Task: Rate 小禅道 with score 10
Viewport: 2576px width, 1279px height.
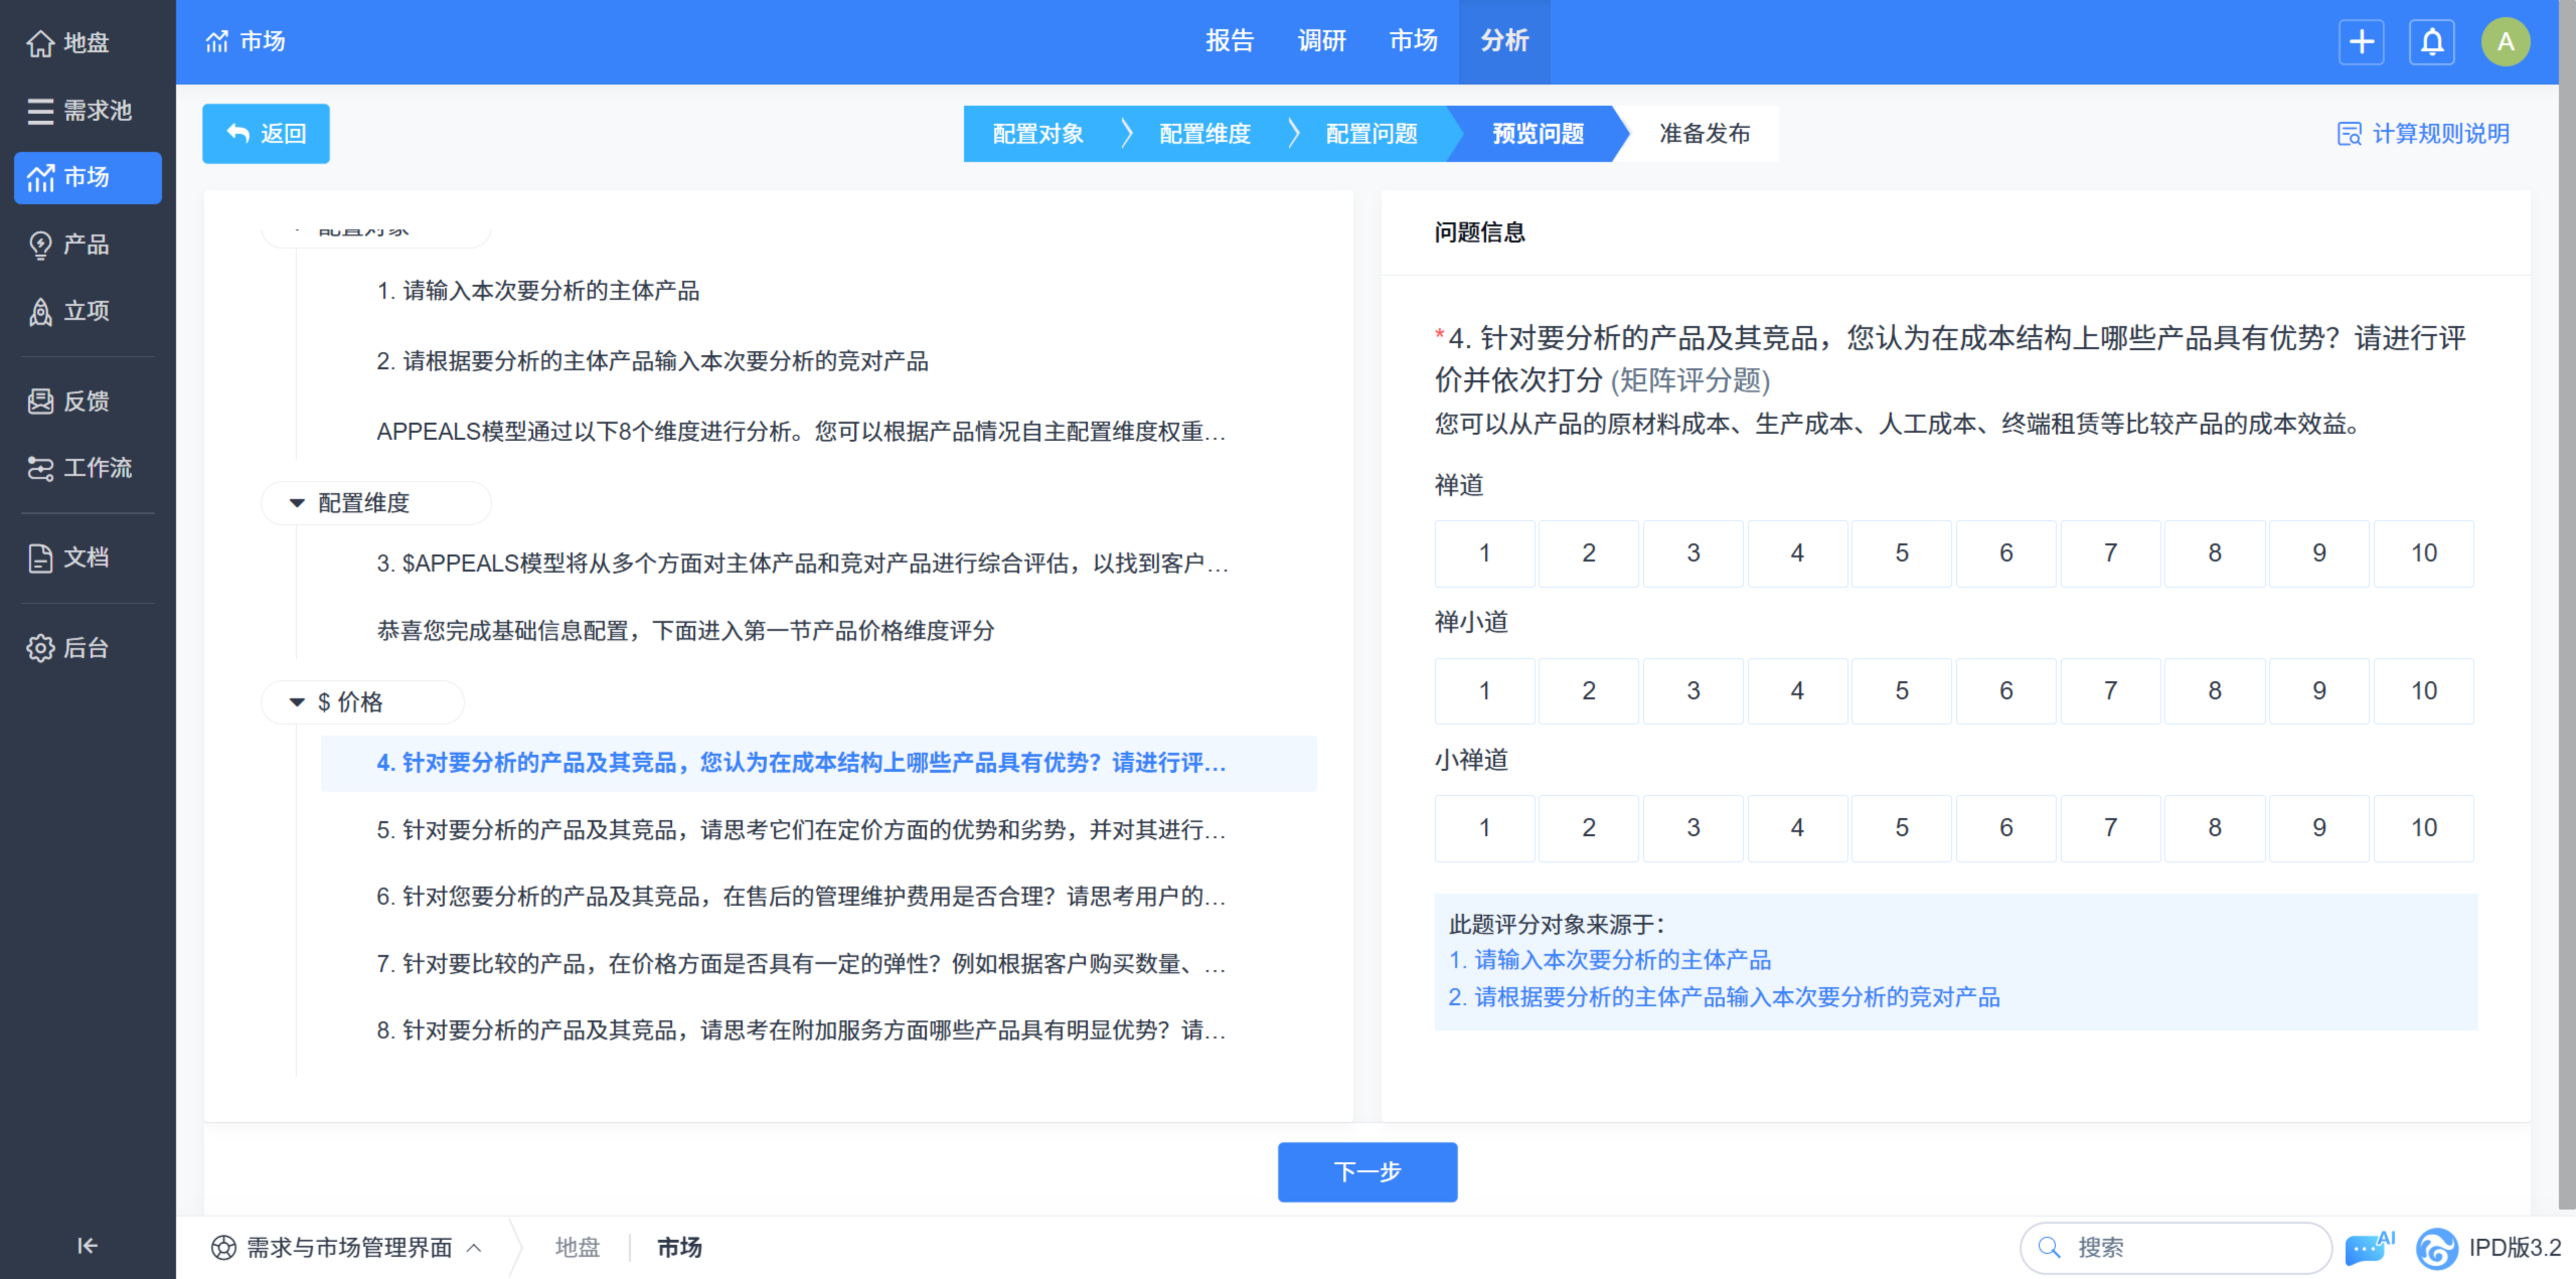Action: 2423,828
